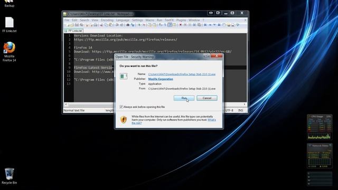Screen dimensions: 338x190
Task: Click the Save All toolbar icon
Action: point(81,25)
